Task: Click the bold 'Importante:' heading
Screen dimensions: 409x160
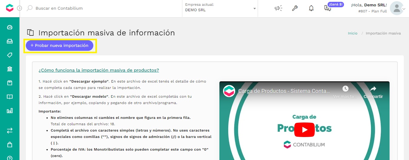Action: (x=50, y=111)
